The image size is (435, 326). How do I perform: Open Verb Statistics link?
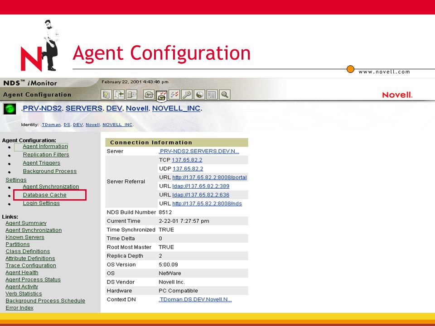click(x=24, y=294)
